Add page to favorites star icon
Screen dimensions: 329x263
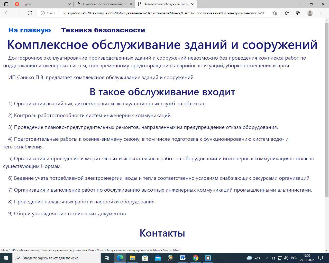coord(275,13)
